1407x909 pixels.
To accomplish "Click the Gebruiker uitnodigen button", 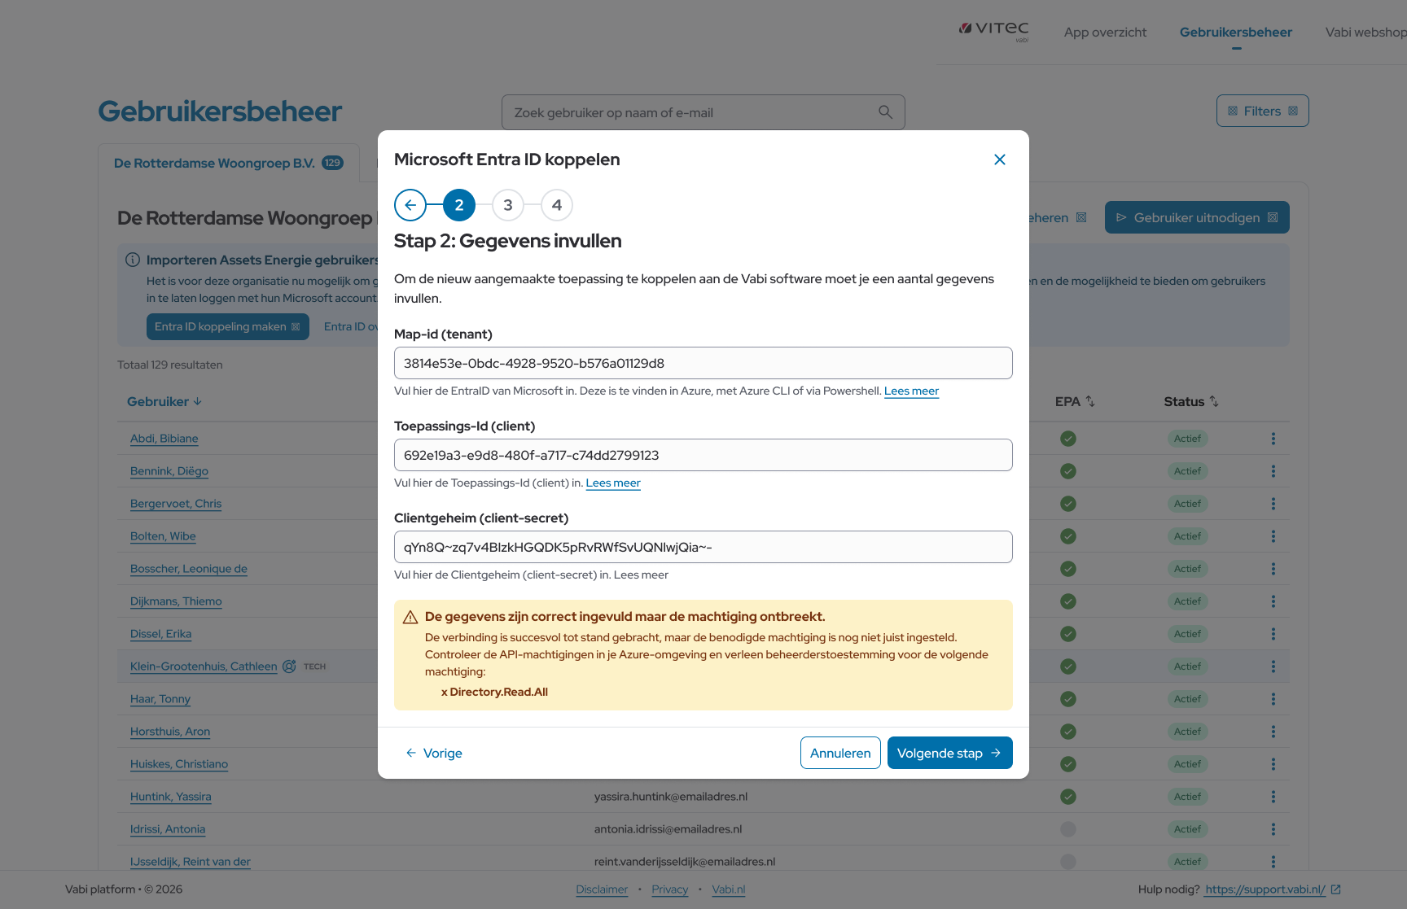I will click(1196, 217).
